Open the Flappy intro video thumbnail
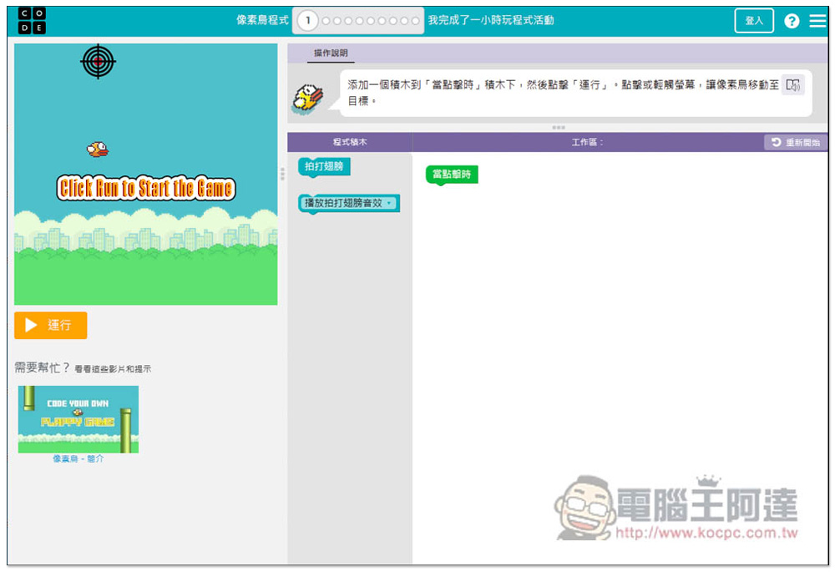The image size is (835, 572). (x=78, y=418)
